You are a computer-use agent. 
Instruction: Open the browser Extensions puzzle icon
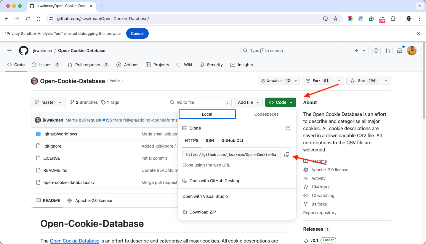(x=393, y=19)
